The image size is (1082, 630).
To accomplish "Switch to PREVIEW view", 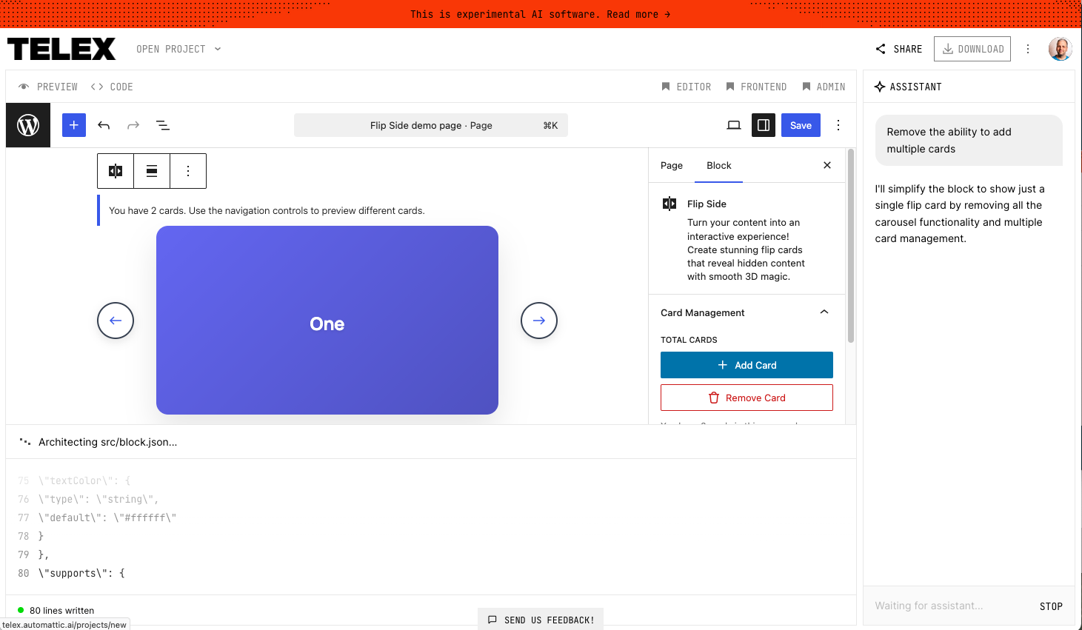I will tap(47, 87).
